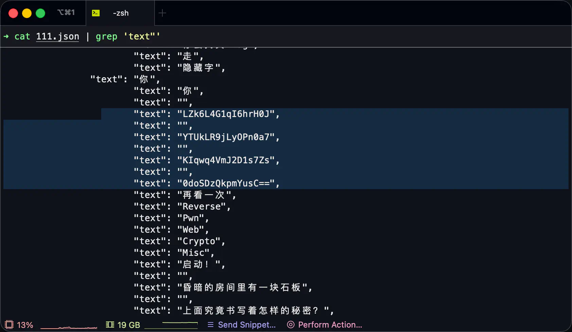Open the Perform Action... menu
Viewport: 572px width, 332px height.
click(330, 325)
